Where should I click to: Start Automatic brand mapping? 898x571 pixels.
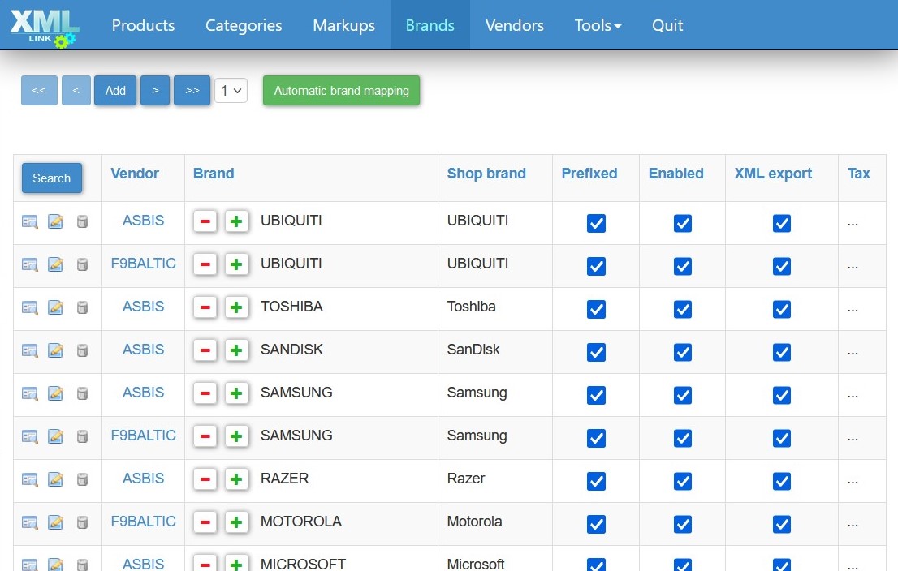pyautogui.click(x=341, y=90)
